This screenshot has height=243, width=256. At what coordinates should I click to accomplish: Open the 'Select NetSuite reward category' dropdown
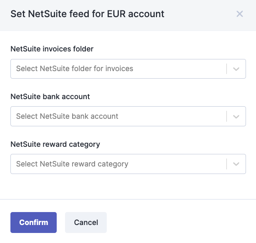[128, 164]
